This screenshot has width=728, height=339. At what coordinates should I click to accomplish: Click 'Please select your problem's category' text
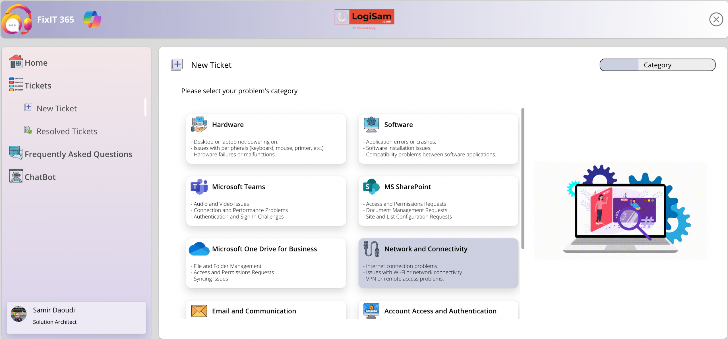tap(239, 91)
